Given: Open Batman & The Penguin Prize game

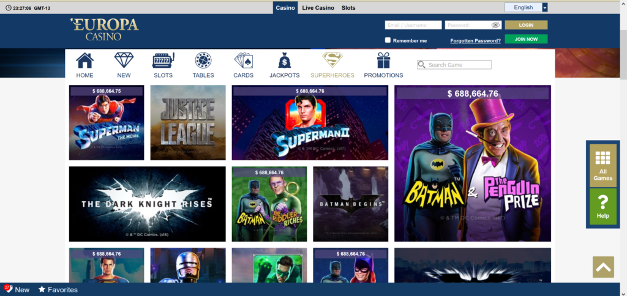Looking at the screenshot, I should click(473, 163).
